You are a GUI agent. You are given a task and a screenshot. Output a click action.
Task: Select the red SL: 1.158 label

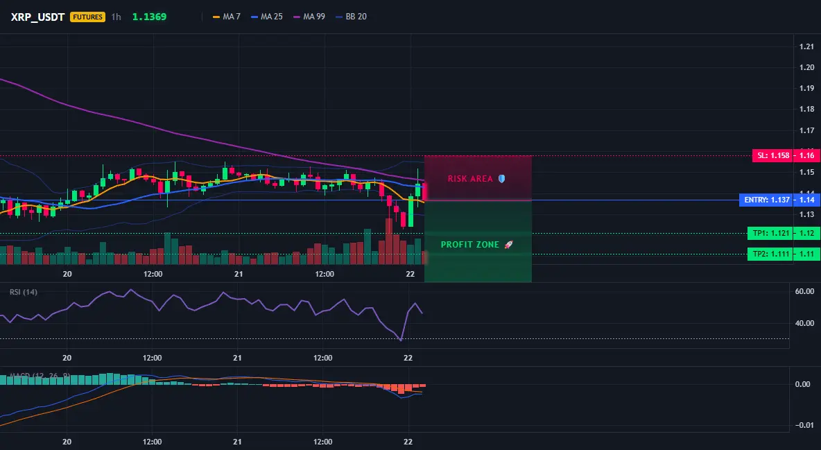(772, 155)
